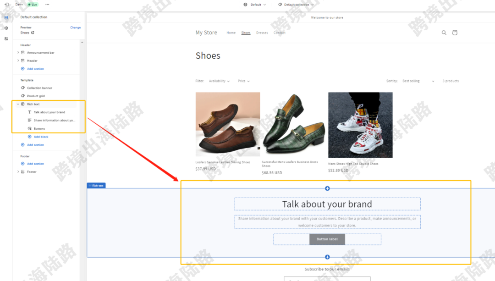The height and width of the screenshot is (281, 495).
Task: Select the Collection banner row
Action: [x=39, y=88]
